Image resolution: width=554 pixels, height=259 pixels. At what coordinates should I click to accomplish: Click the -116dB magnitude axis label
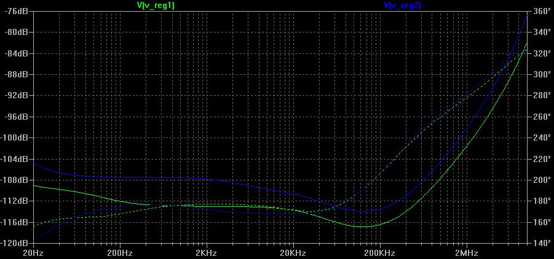[14, 222]
